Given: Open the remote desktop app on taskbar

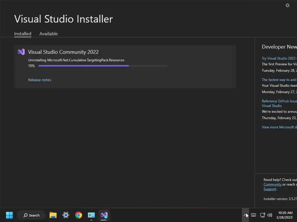Looking at the screenshot, I should pyautogui.click(x=91, y=215).
